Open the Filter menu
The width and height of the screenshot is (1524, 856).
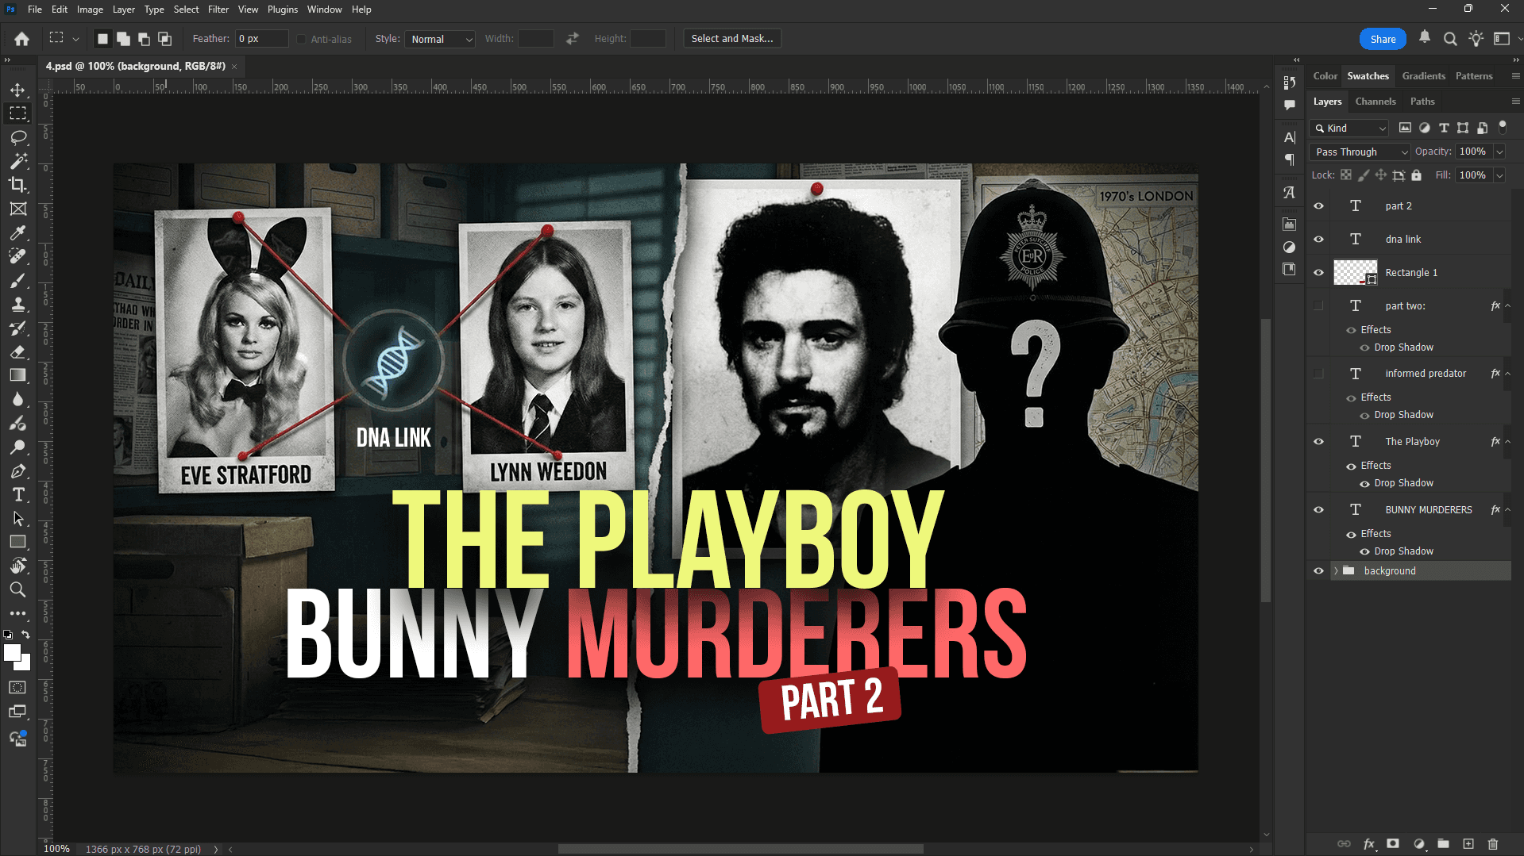218,10
